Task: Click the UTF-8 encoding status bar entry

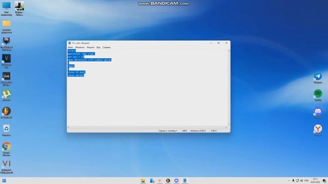Action: [214, 131]
